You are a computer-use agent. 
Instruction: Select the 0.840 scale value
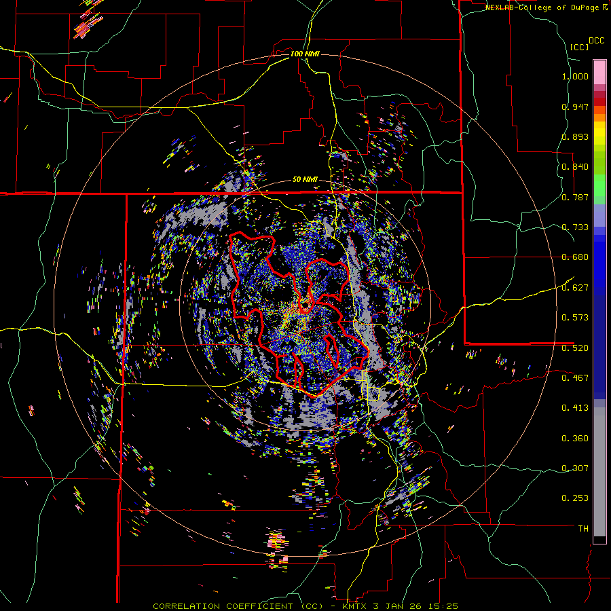[575, 167]
